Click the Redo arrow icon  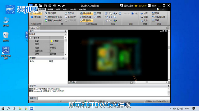coord(63,6)
